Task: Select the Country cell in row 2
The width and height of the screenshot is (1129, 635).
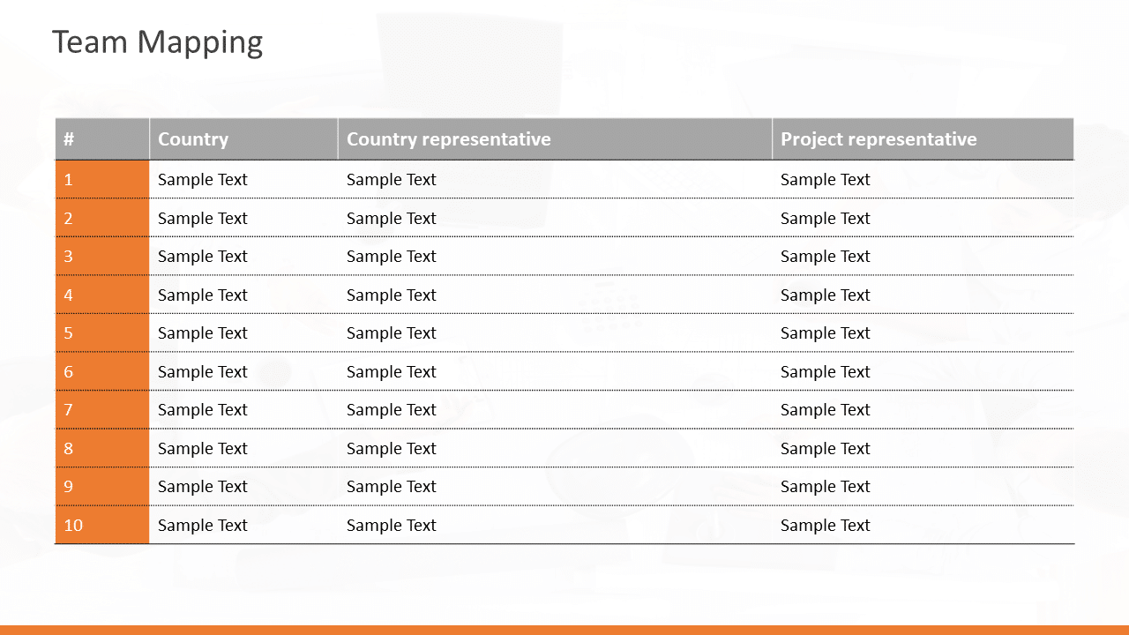Action: point(203,219)
